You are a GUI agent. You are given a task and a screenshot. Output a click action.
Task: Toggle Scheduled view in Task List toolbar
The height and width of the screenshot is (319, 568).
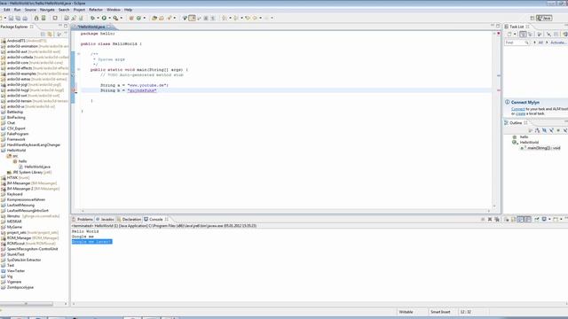(530, 34)
